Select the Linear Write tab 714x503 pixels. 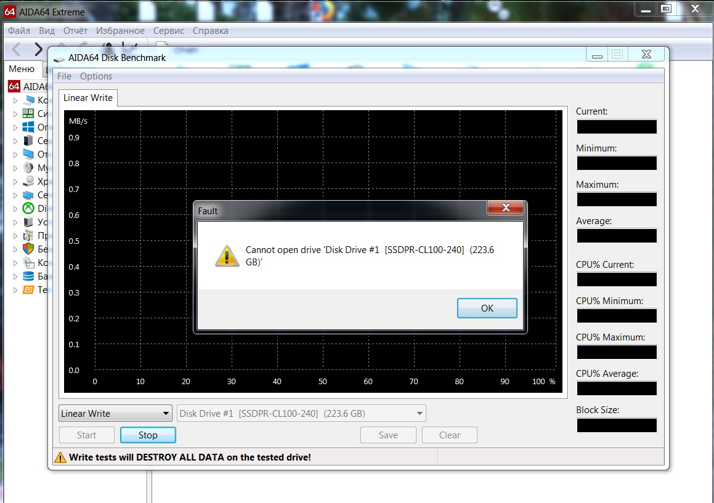pos(88,98)
